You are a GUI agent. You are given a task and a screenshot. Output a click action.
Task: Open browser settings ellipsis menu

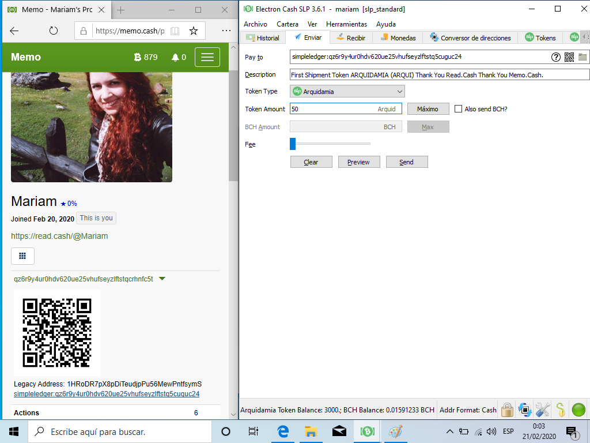tap(226, 31)
